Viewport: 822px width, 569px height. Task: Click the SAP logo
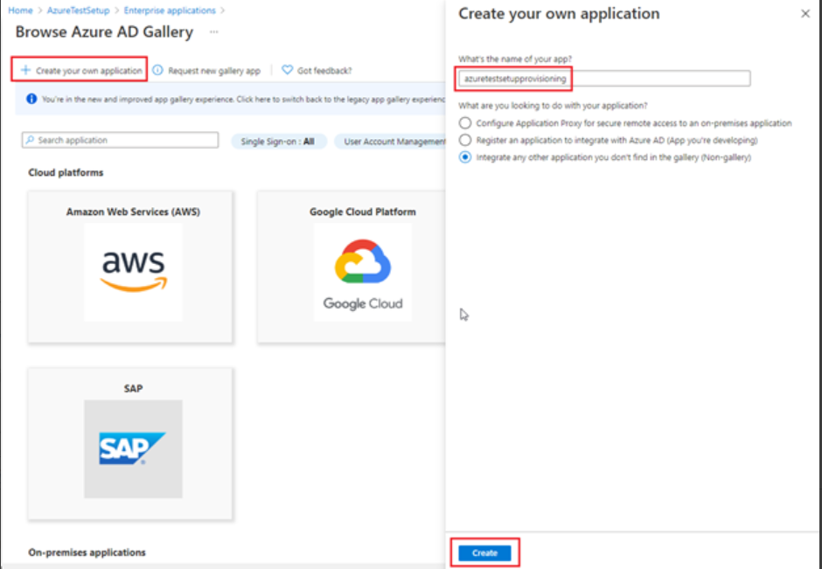coord(133,449)
